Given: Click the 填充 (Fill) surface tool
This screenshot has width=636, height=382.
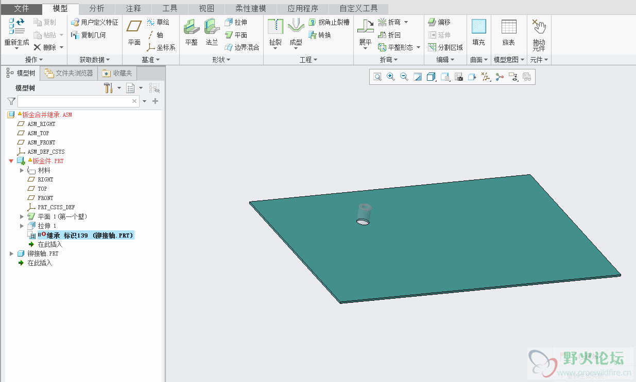Looking at the screenshot, I should click(479, 32).
